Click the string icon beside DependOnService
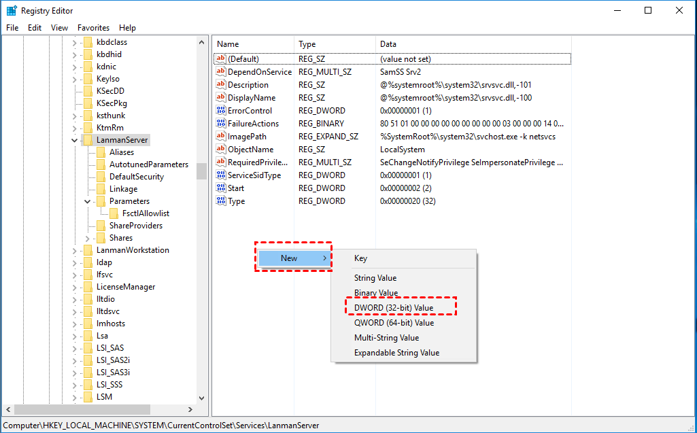Screen dimensions: 697x433 220,71
